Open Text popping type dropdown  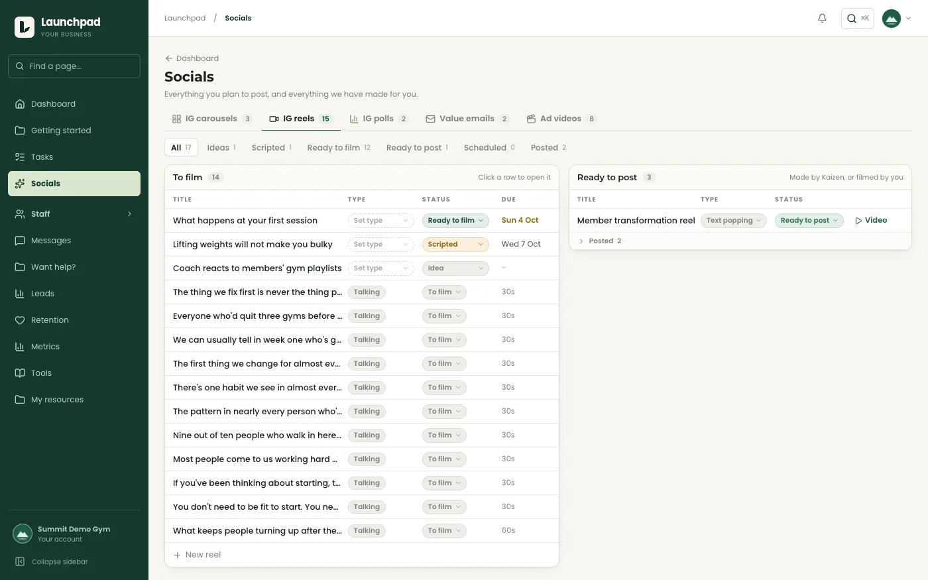pos(733,221)
